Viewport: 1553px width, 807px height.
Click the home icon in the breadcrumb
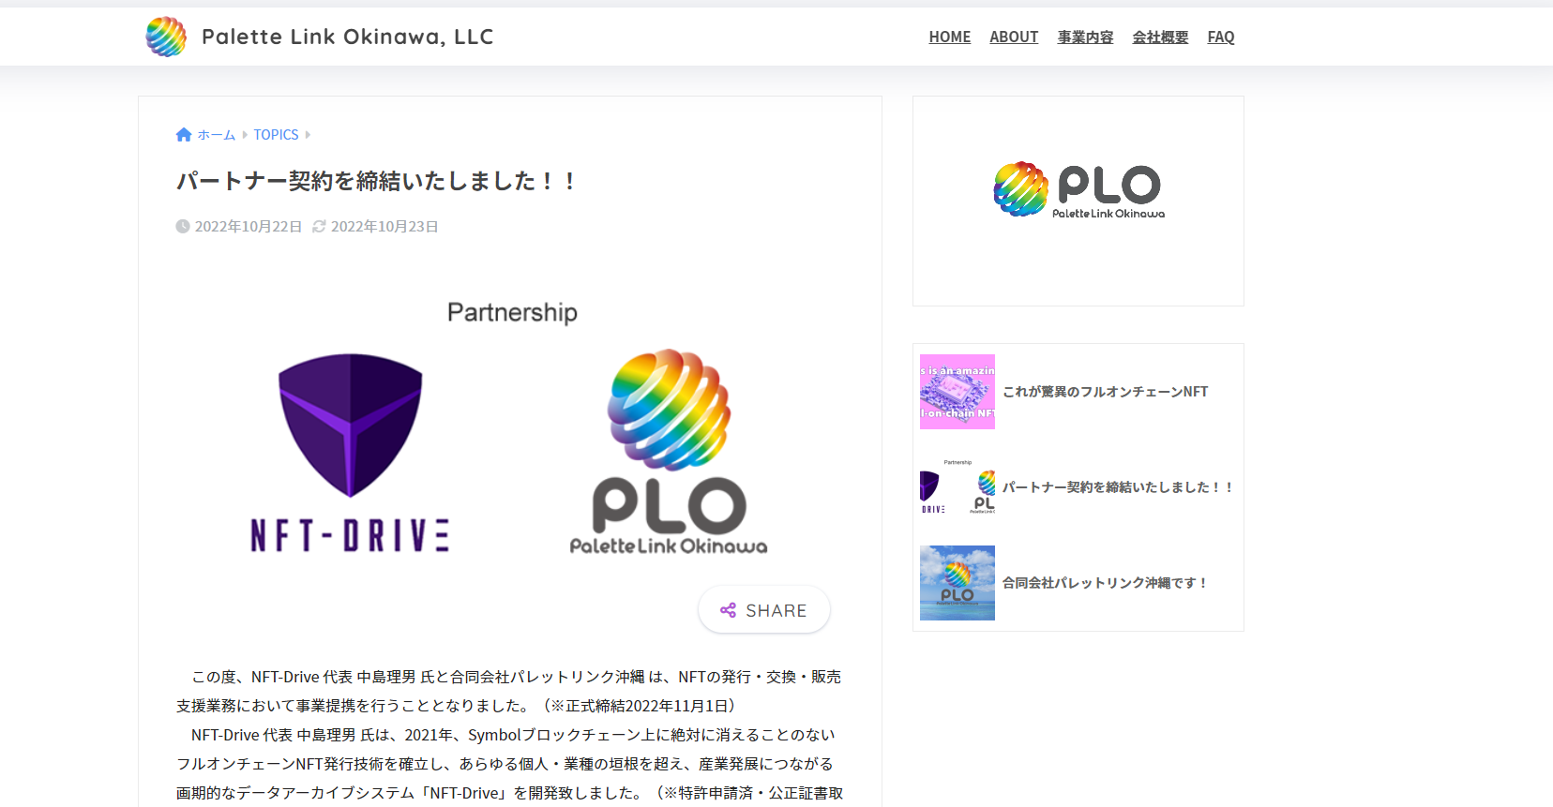pos(184,135)
